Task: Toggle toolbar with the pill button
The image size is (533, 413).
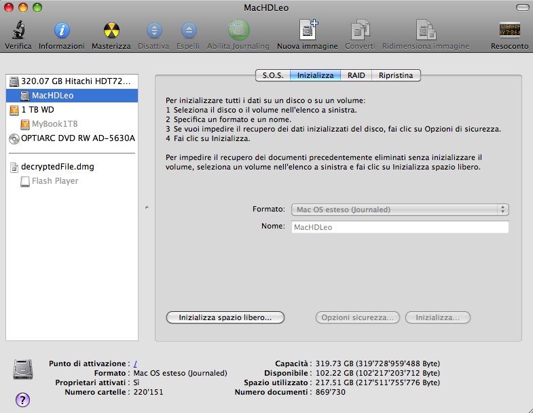Action: pos(522,7)
